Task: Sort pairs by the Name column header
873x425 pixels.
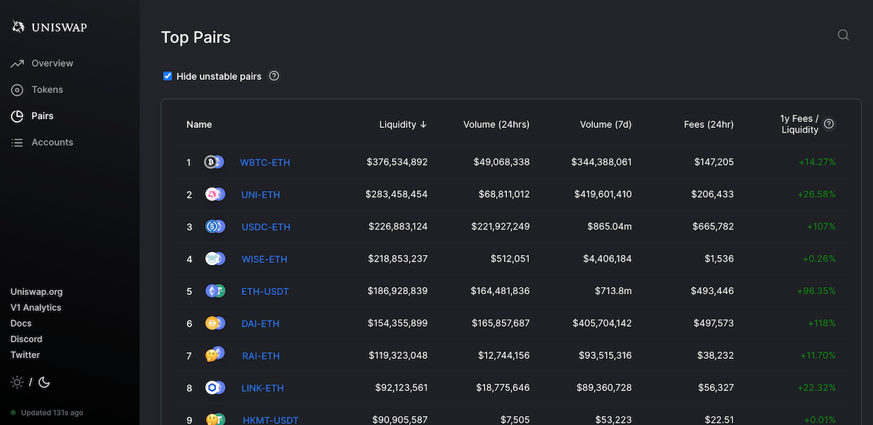Action: [199, 124]
